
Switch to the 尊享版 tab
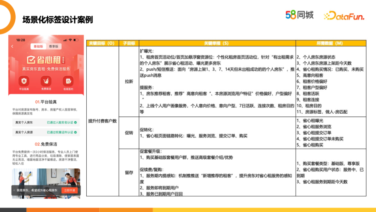click(54, 46)
